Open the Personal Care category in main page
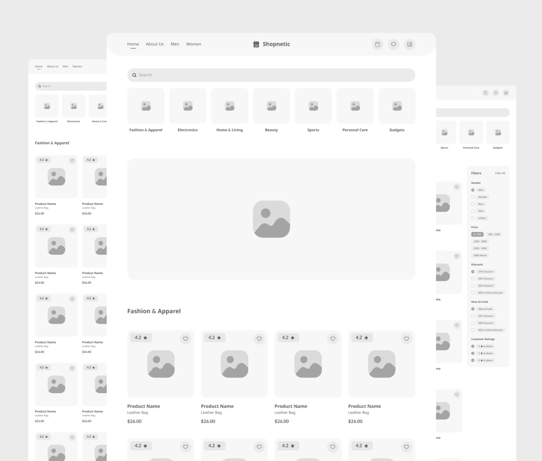Screen dimensions: 542x461 355,106
